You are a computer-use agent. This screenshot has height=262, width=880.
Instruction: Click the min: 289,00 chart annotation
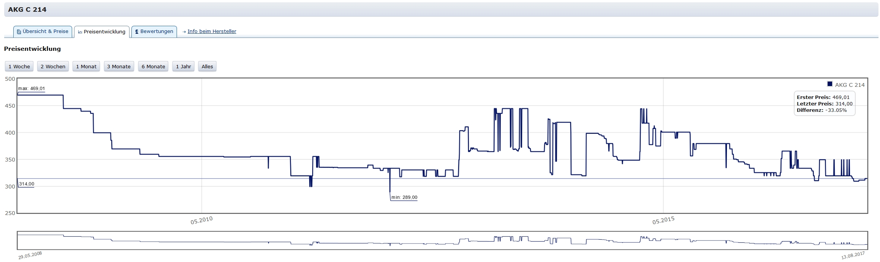tap(404, 198)
